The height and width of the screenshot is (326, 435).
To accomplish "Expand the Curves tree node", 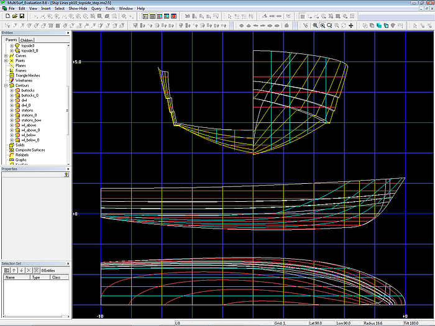I will point(6,55).
